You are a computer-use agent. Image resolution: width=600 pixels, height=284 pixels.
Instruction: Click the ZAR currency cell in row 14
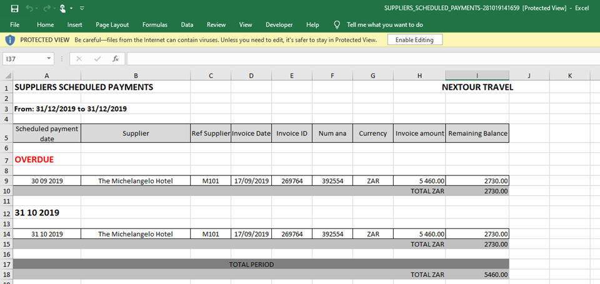(x=372, y=234)
